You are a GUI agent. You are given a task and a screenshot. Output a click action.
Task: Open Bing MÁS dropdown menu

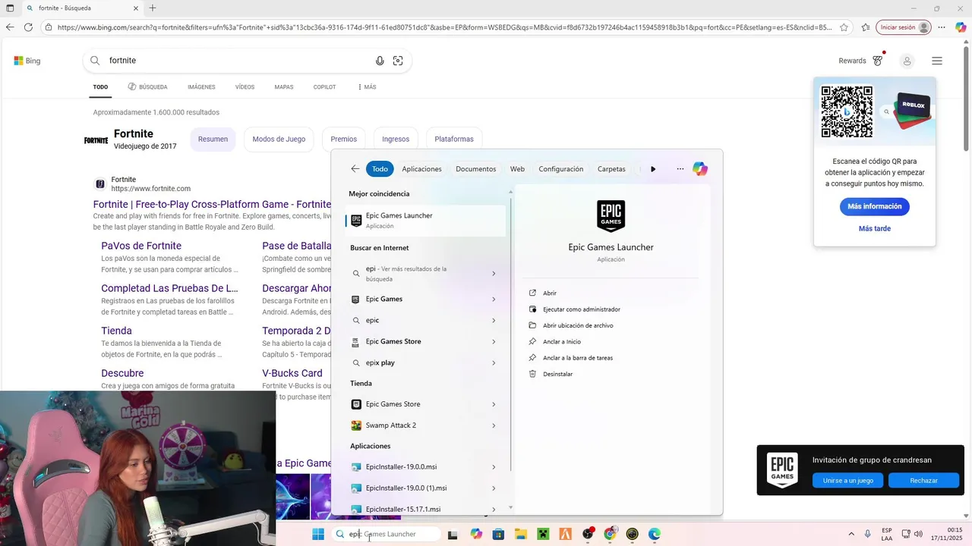[367, 87]
